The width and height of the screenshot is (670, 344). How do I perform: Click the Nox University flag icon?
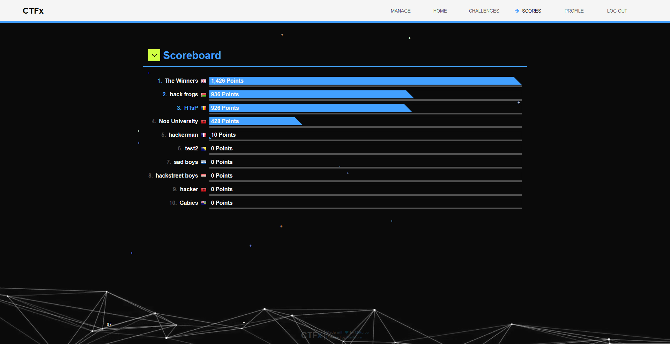tap(204, 121)
